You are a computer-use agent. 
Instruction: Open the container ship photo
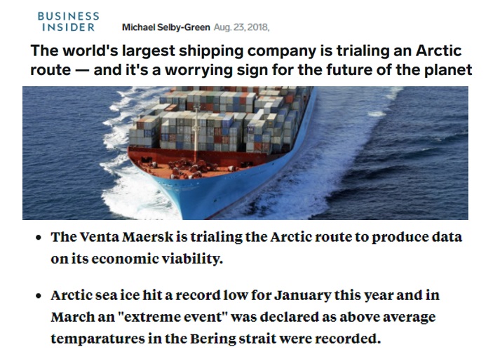pyautogui.click(x=245, y=153)
